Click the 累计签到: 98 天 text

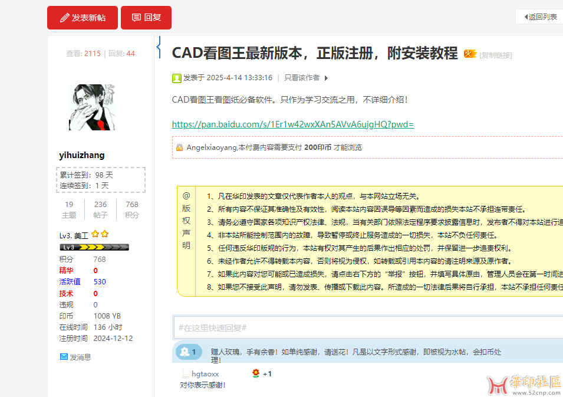point(86,175)
